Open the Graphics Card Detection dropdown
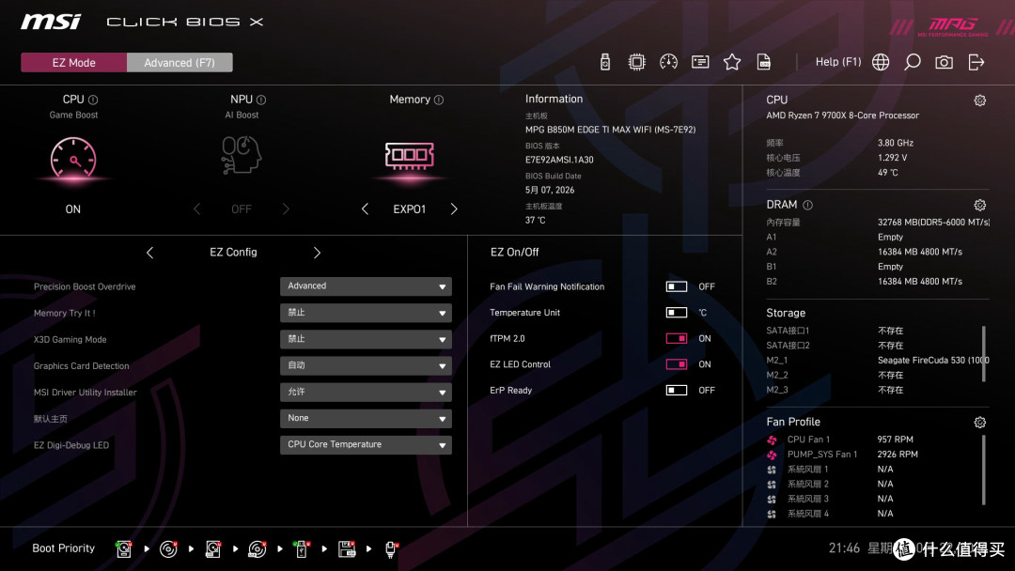 [366, 366]
